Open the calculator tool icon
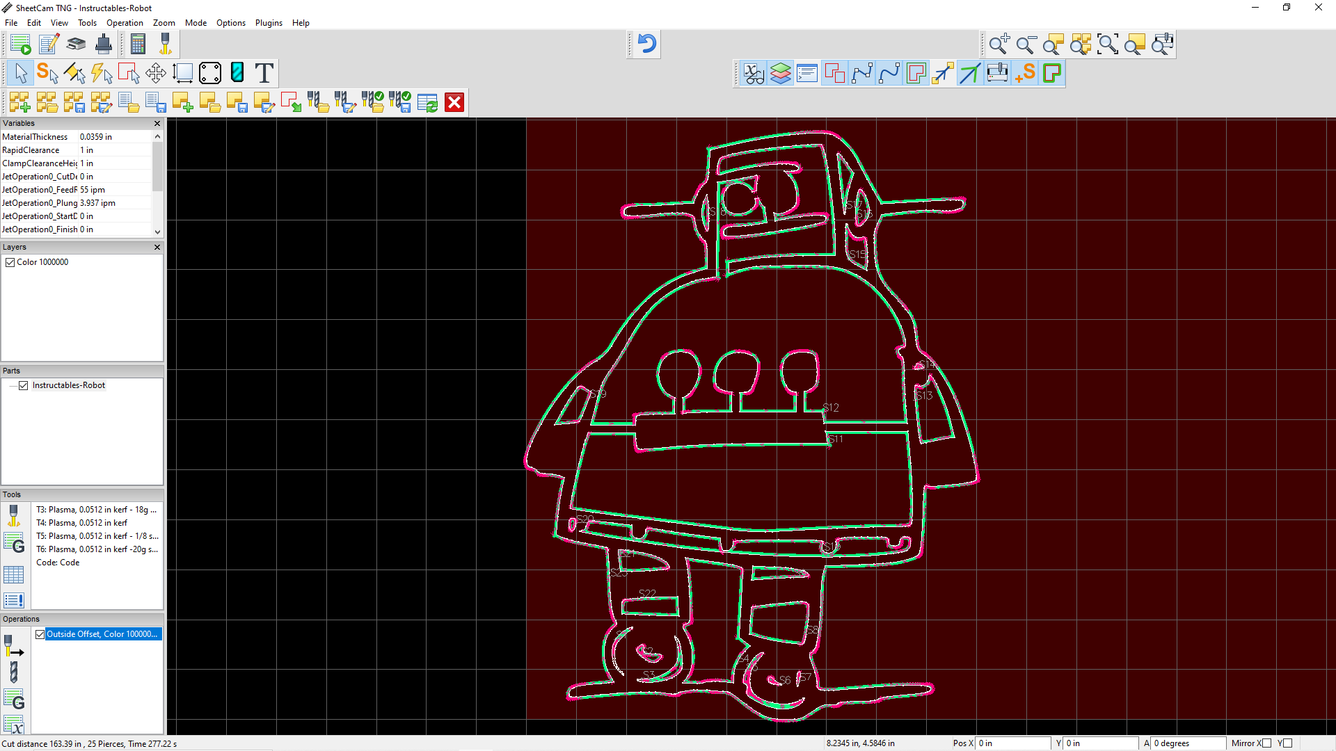Screen dimensions: 1336x751 point(138,45)
